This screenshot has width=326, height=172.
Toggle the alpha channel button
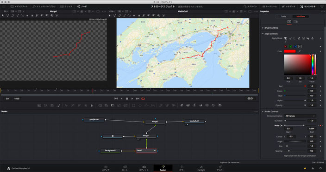click(300, 47)
